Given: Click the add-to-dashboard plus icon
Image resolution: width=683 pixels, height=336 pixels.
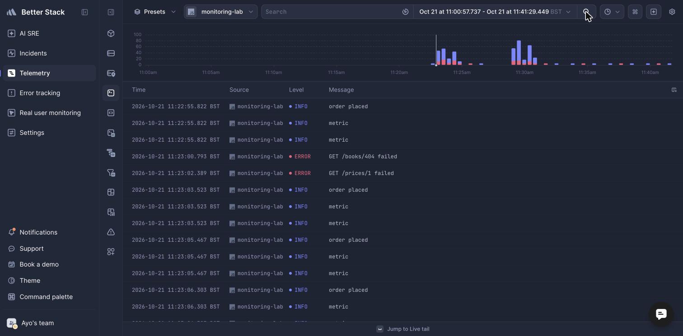Looking at the screenshot, I should (653, 12).
